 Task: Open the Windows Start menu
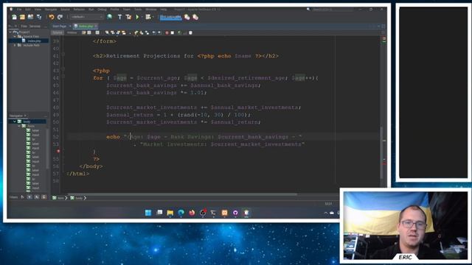point(148,213)
